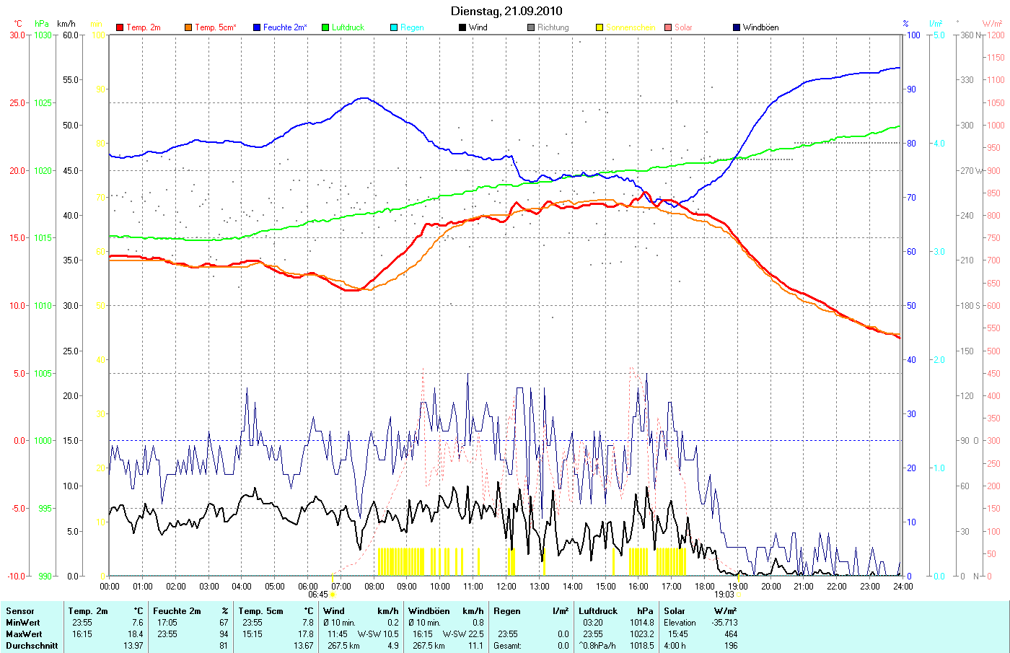The height and width of the screenshot is (653, 1010).
Task: Click the green Luftdruck legend swatch
Action: click(x=325, y=27)
